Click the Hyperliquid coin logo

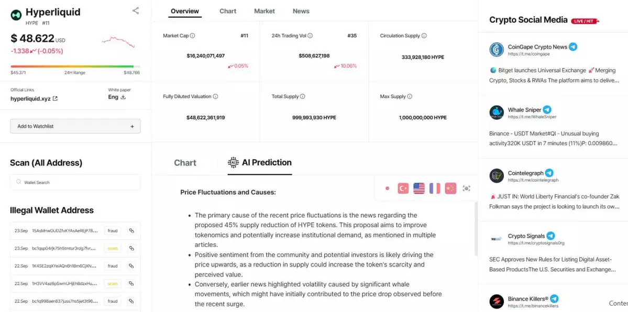click(16, 15)
